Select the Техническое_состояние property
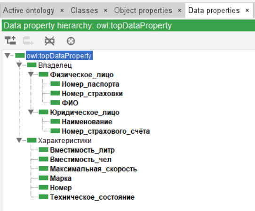 92,197
